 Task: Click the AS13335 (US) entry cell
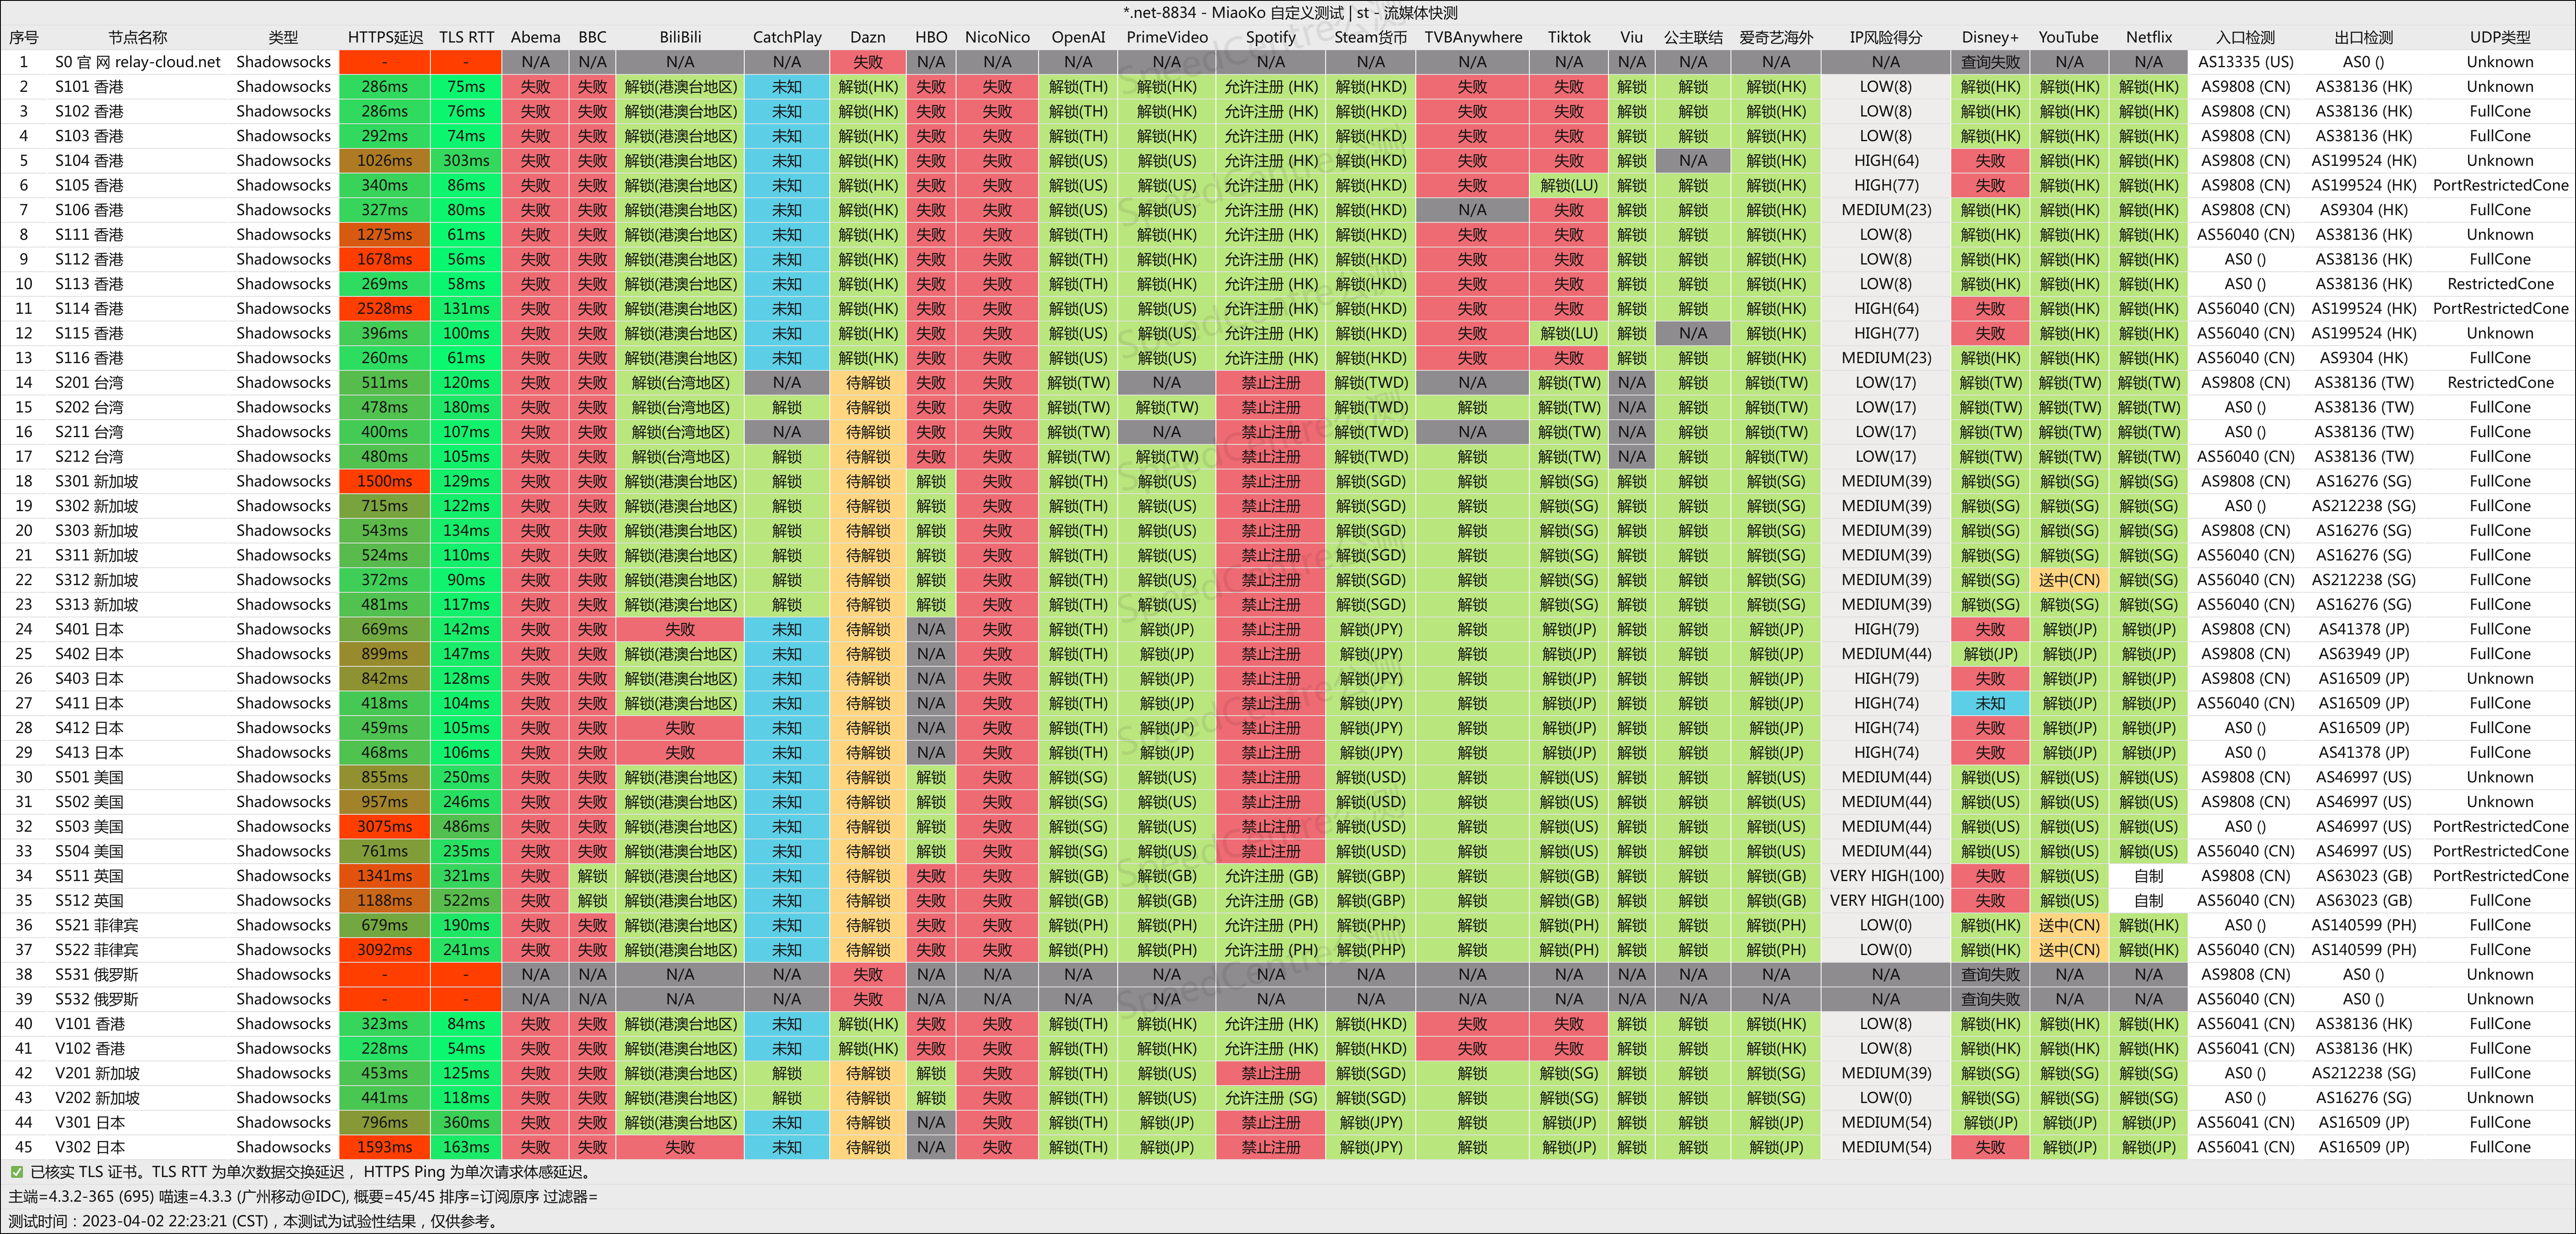point(2245,62)
